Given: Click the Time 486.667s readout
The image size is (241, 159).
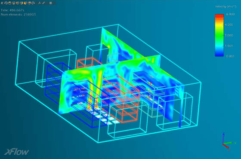Looking at the screenshot, I should click(12, 10).
